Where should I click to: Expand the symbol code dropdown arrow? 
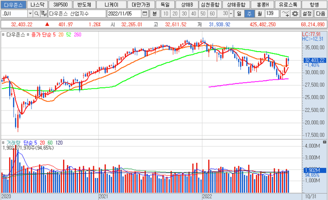coord(30,14)
